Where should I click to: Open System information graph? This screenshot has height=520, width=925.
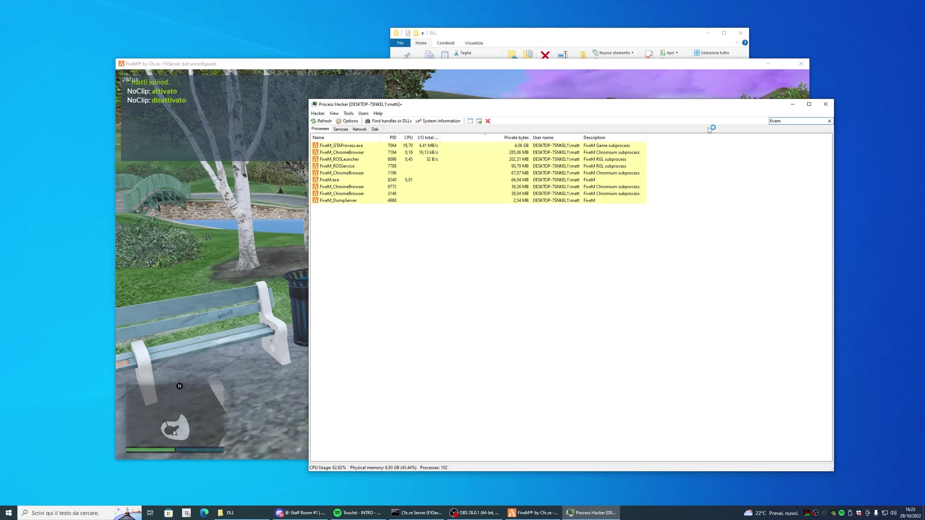click(438, 121)
